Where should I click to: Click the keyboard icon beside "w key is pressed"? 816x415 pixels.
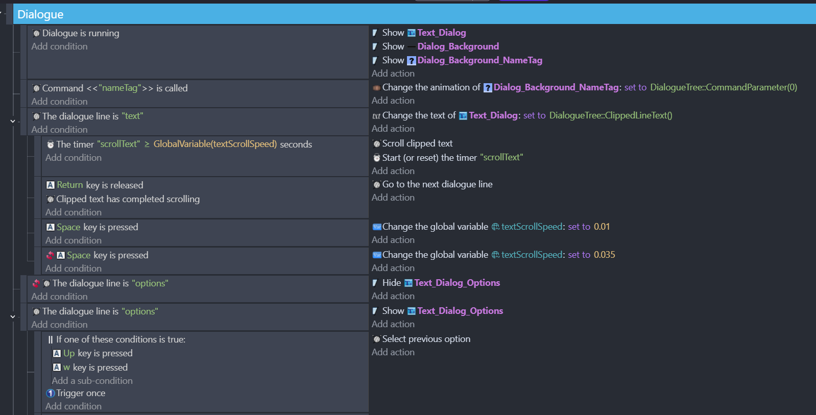pyautogui.click(x=57, y=367)
